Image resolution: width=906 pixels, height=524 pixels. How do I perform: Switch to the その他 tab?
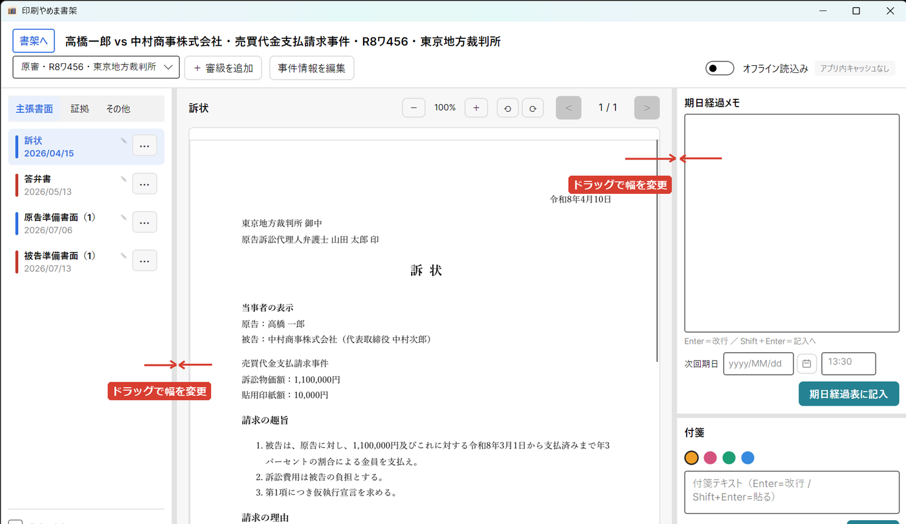(x=118, y=109)
